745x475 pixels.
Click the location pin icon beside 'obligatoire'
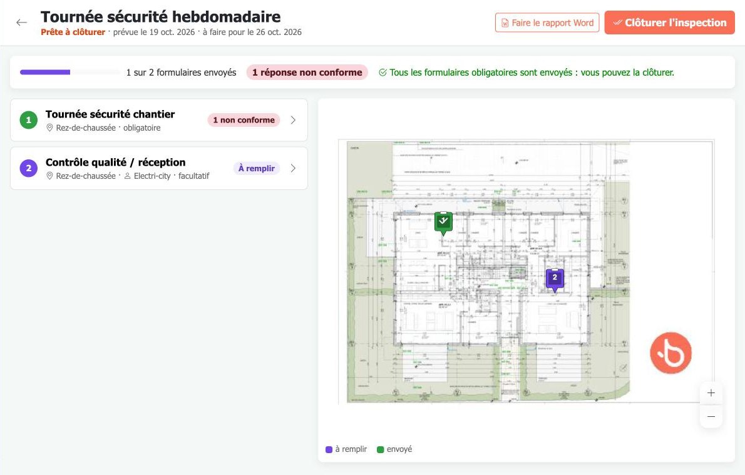click(49, 127)
